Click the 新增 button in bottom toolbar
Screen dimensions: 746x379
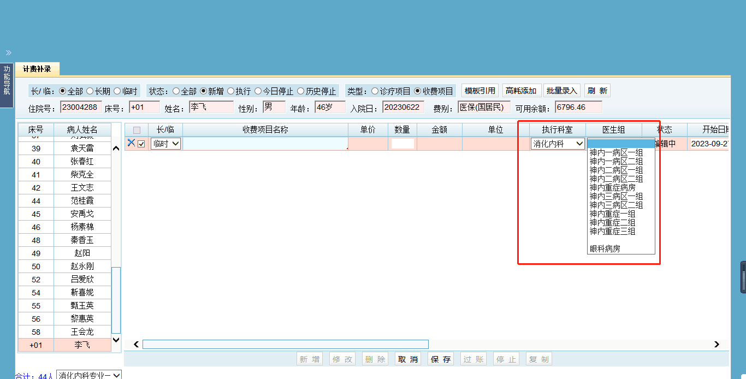310,359
